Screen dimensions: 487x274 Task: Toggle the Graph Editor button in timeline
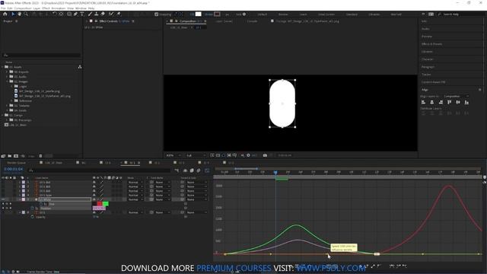(x=207, y=170)
